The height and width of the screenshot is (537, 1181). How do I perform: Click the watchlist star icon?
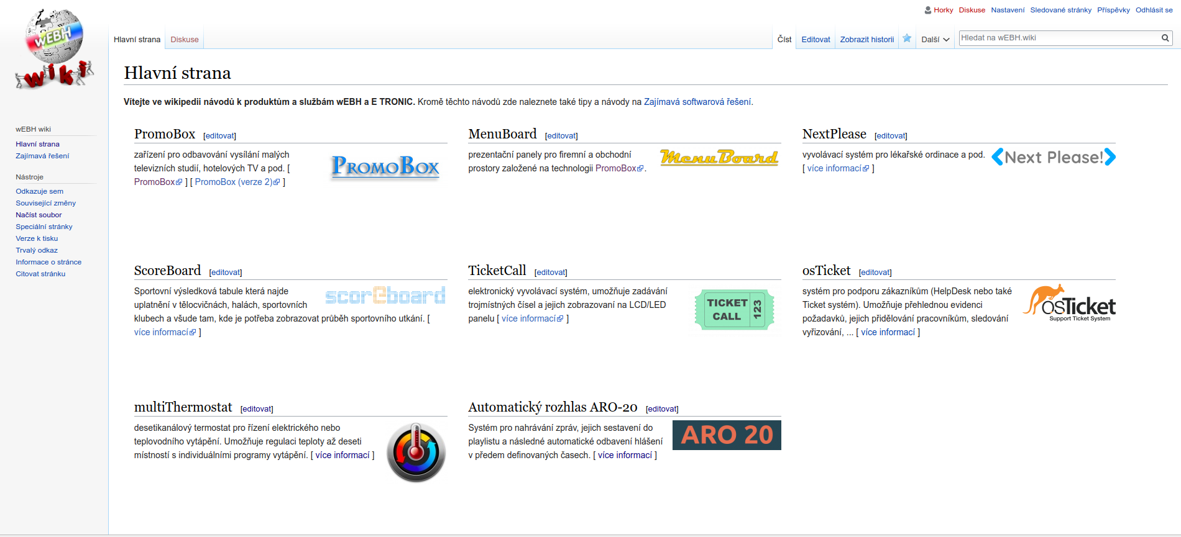[907, 38]
